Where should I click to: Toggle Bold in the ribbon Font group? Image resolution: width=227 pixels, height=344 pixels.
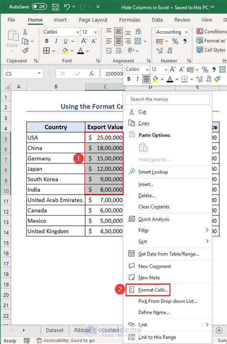[x=46, y=41]
